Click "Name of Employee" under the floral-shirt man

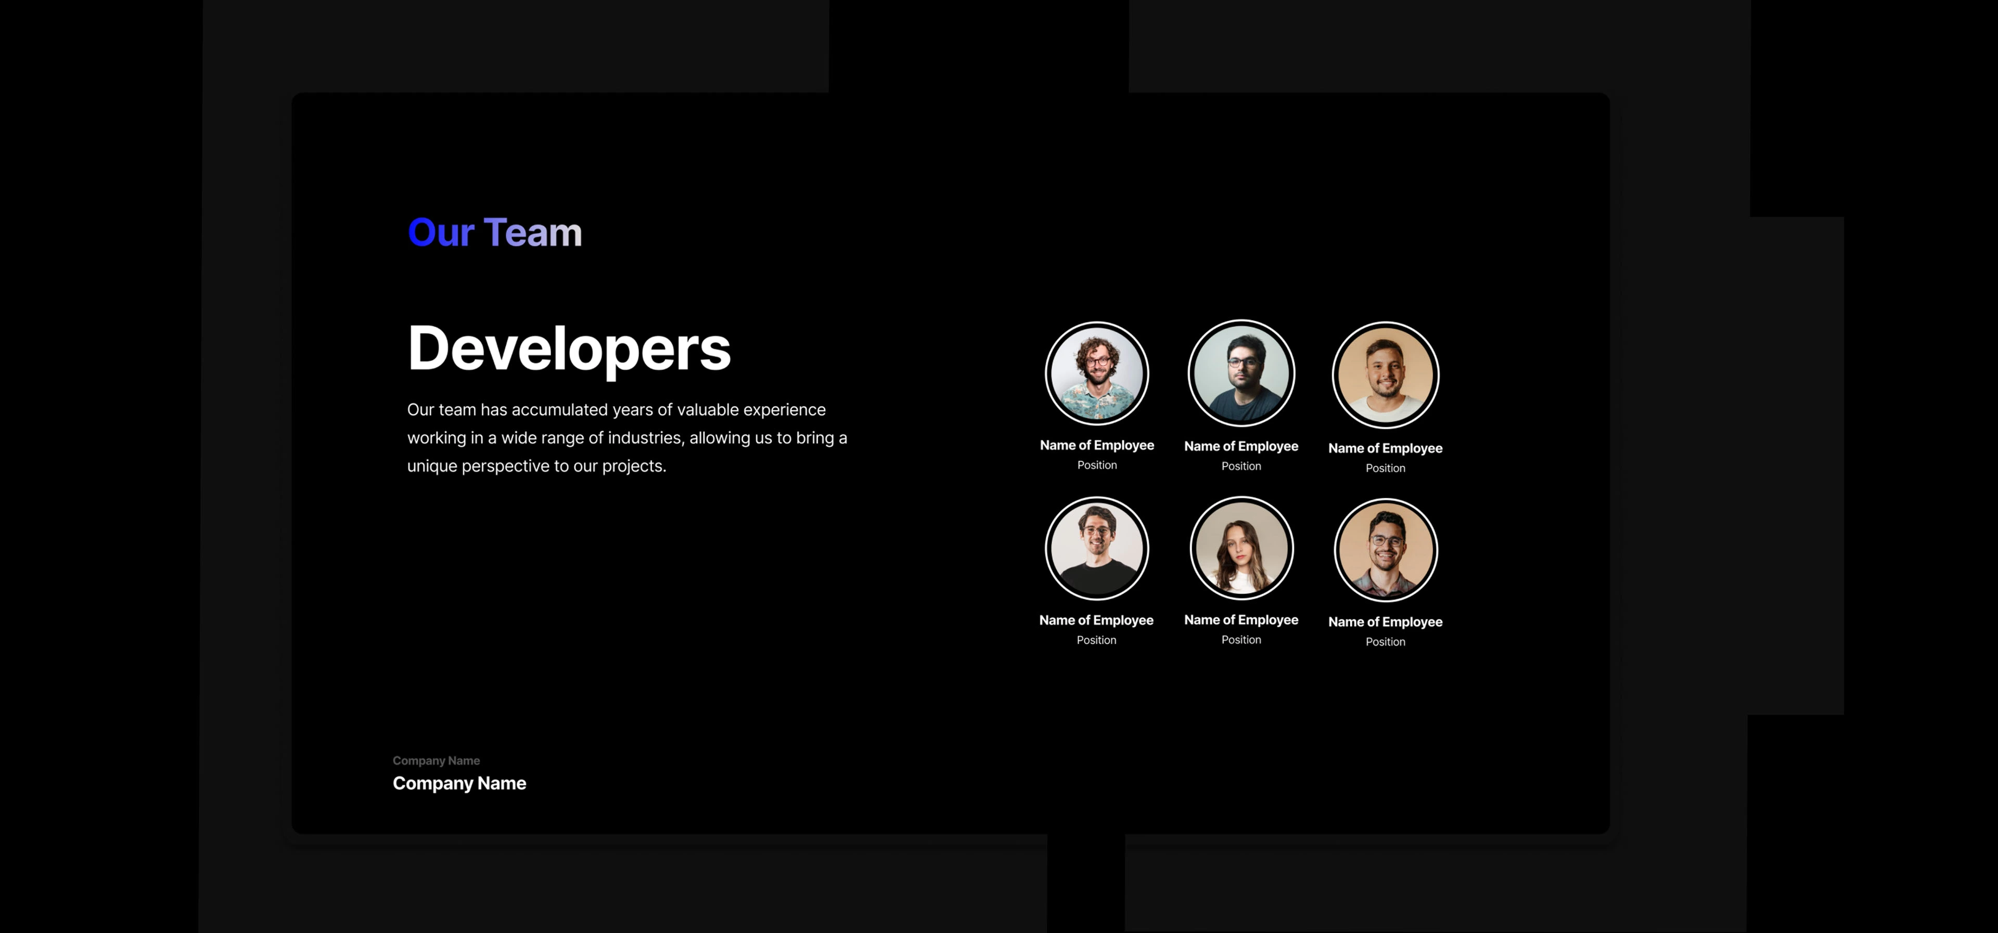[x=1097, y=445]
